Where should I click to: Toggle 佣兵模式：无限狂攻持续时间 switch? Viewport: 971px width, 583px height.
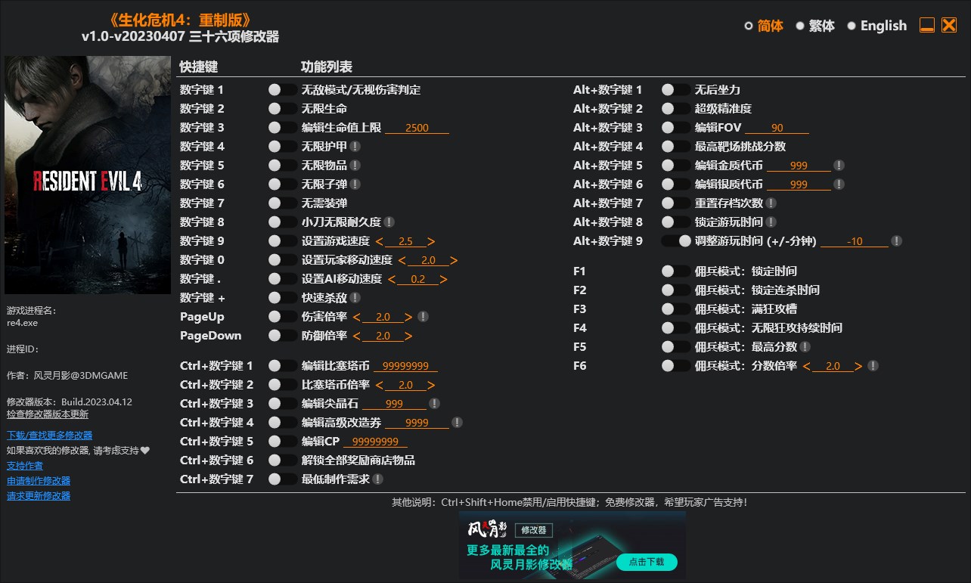675,327
